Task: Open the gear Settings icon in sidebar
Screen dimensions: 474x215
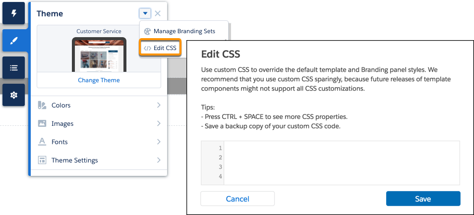Action: click(x=14, y=95)
